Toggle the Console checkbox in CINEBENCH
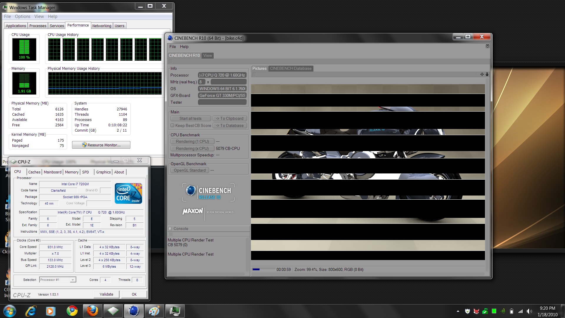Image resolution: width=565 pixels, height=318 pixels. pyautogui.click(x=170, y=229)
